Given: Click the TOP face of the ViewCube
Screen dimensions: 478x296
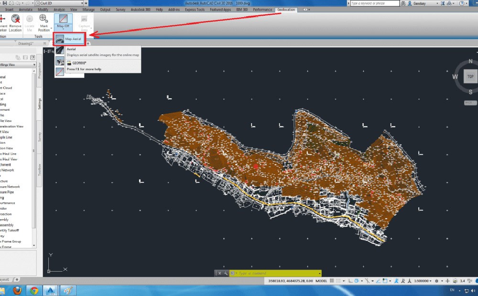Looking at the screenshot, I should click(x=470, y=76).
